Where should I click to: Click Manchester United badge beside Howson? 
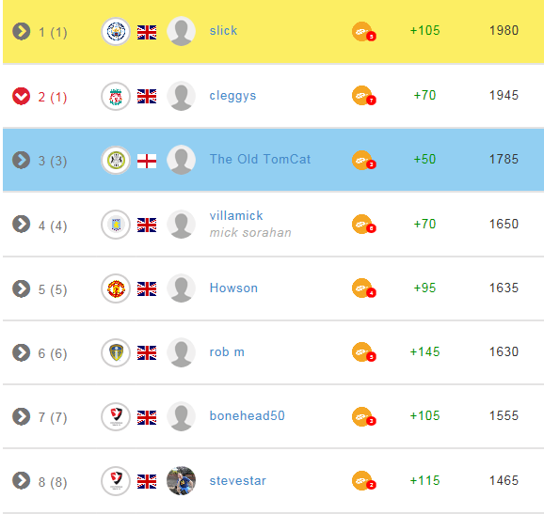pyautogui.click(x=116, y=288)
